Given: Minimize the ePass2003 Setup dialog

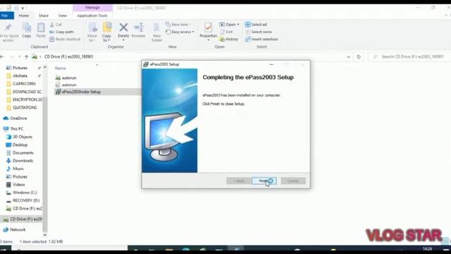Looking at the screenshot, I should [271, 64].
